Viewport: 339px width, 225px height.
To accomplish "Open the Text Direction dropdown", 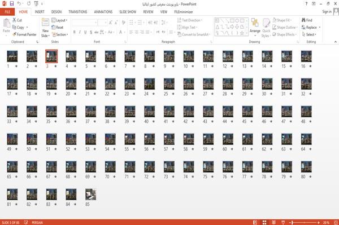I will pyautogui.click(x=190, y=20).
